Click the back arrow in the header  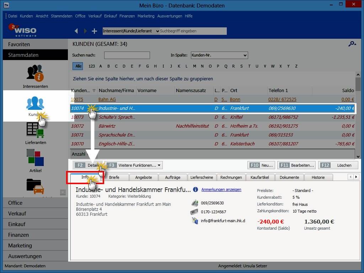76,31
